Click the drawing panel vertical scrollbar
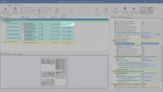163x92 pixels. coord(108,71)
